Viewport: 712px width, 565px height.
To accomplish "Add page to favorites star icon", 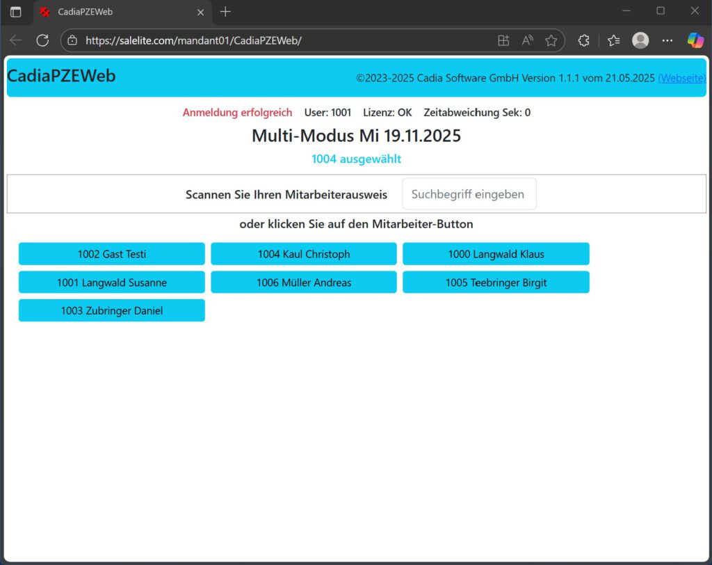I will click(551, 40).
